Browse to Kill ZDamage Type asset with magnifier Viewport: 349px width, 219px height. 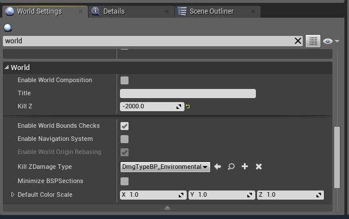pos(231,167)
